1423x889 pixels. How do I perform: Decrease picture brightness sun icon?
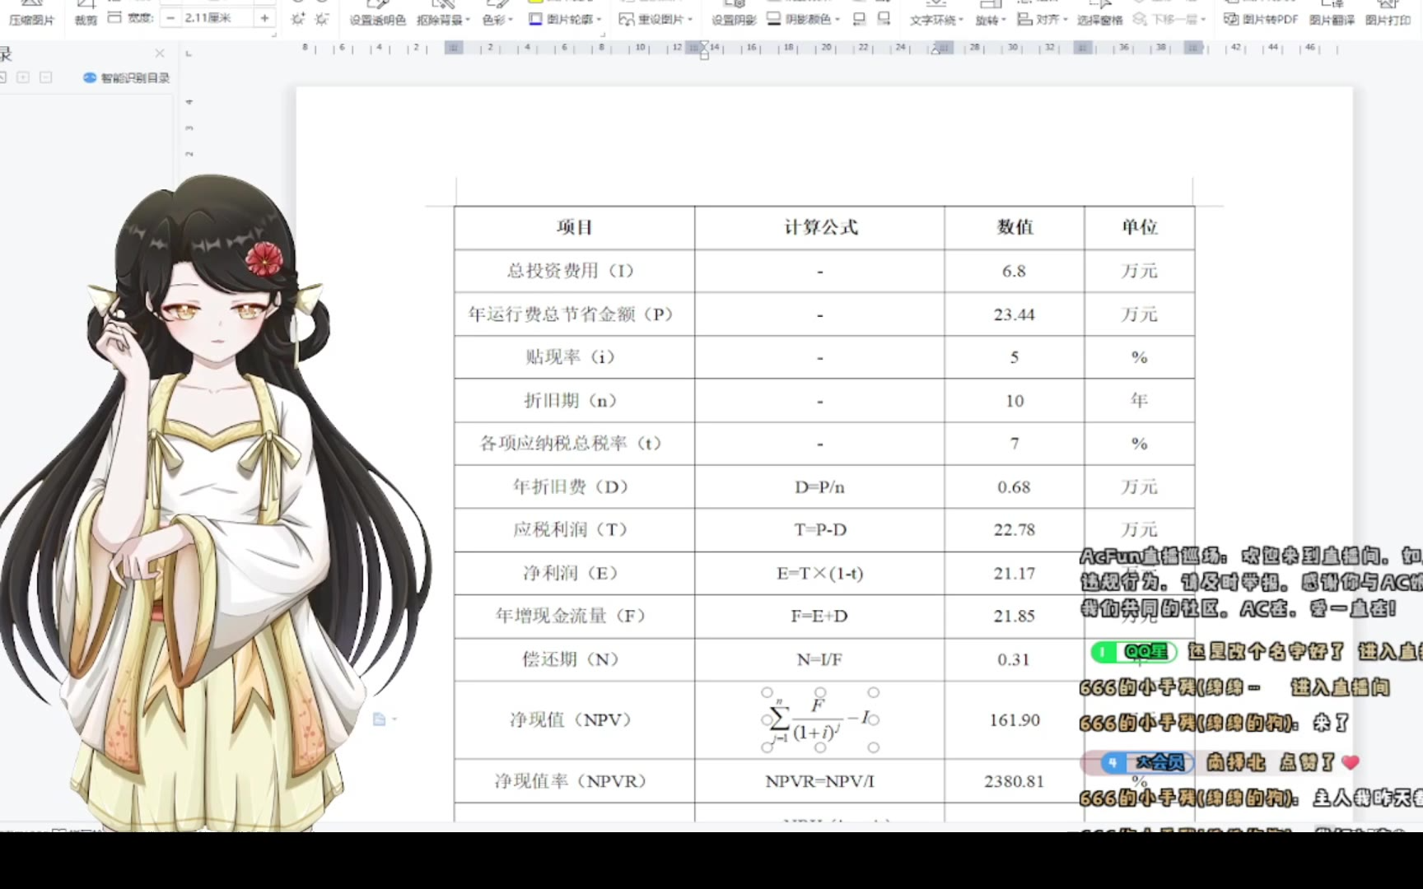tap(322, 18)
